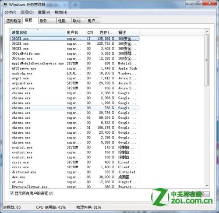This screenshot has height=213, width=219.
Task: Open the 选项(O) menu
Action: pos(27,12)
